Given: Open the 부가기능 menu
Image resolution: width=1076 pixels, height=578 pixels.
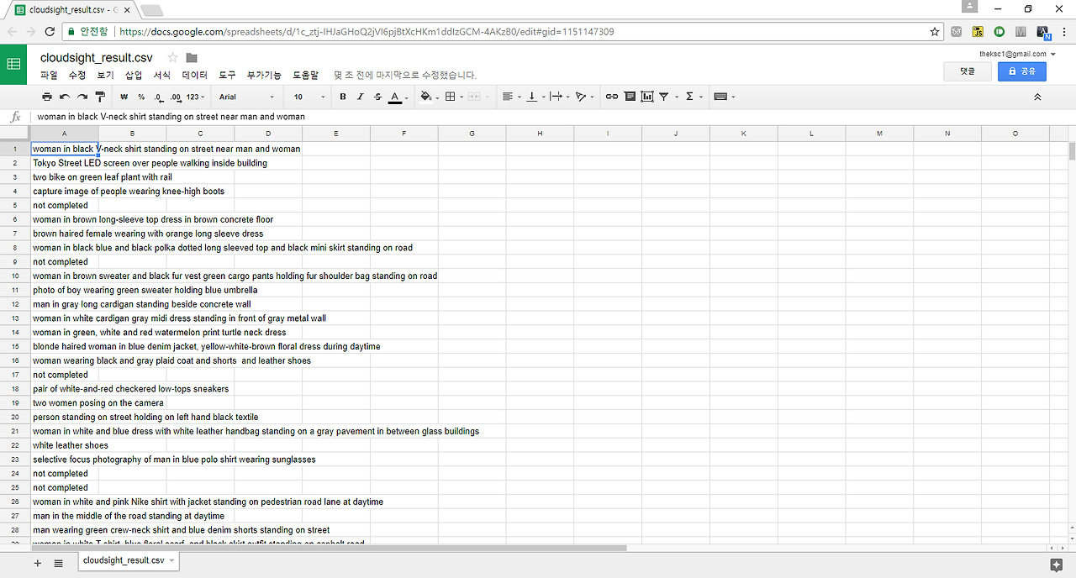Looking at the screenshot, I should tap(264, 75).
